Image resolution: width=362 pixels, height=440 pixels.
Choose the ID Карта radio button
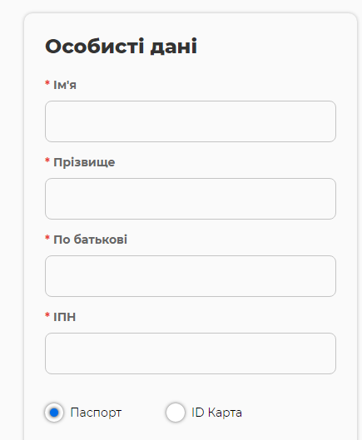pyautogui.click(x=176, y=413)
